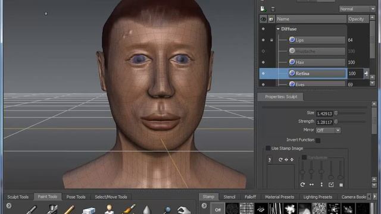Click the layer list top scroll-up arrow

point(372,17)
